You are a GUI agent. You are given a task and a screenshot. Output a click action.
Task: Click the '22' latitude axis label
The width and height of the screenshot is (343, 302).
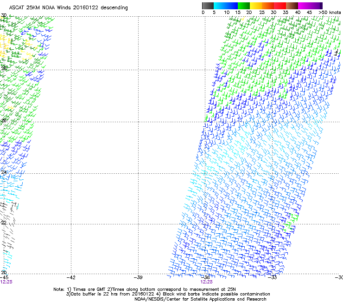4,223
